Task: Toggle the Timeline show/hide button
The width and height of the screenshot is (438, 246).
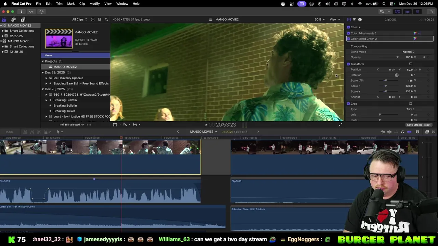Action: click(407, 12)
